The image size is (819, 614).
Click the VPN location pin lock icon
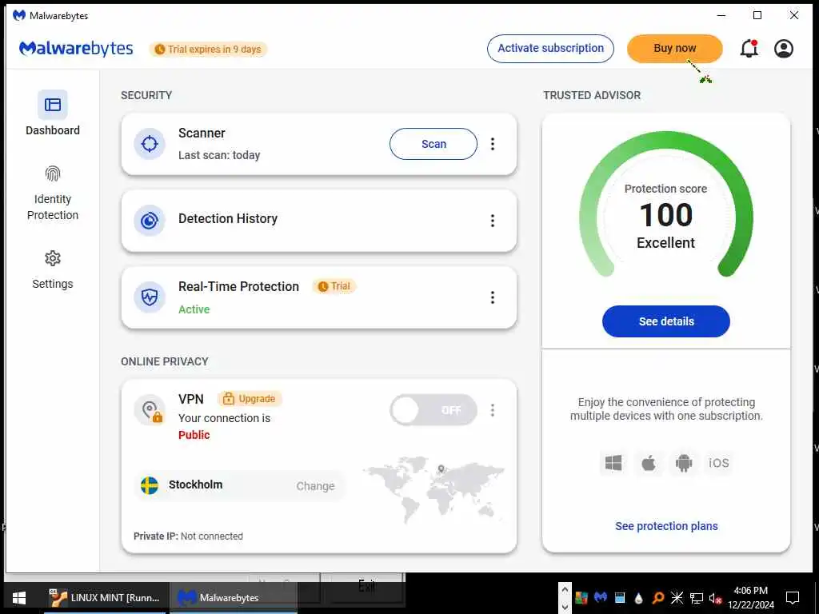tap(150, 410)
